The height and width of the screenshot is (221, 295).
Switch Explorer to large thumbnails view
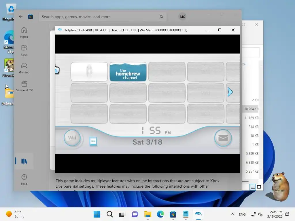point(259,187)
